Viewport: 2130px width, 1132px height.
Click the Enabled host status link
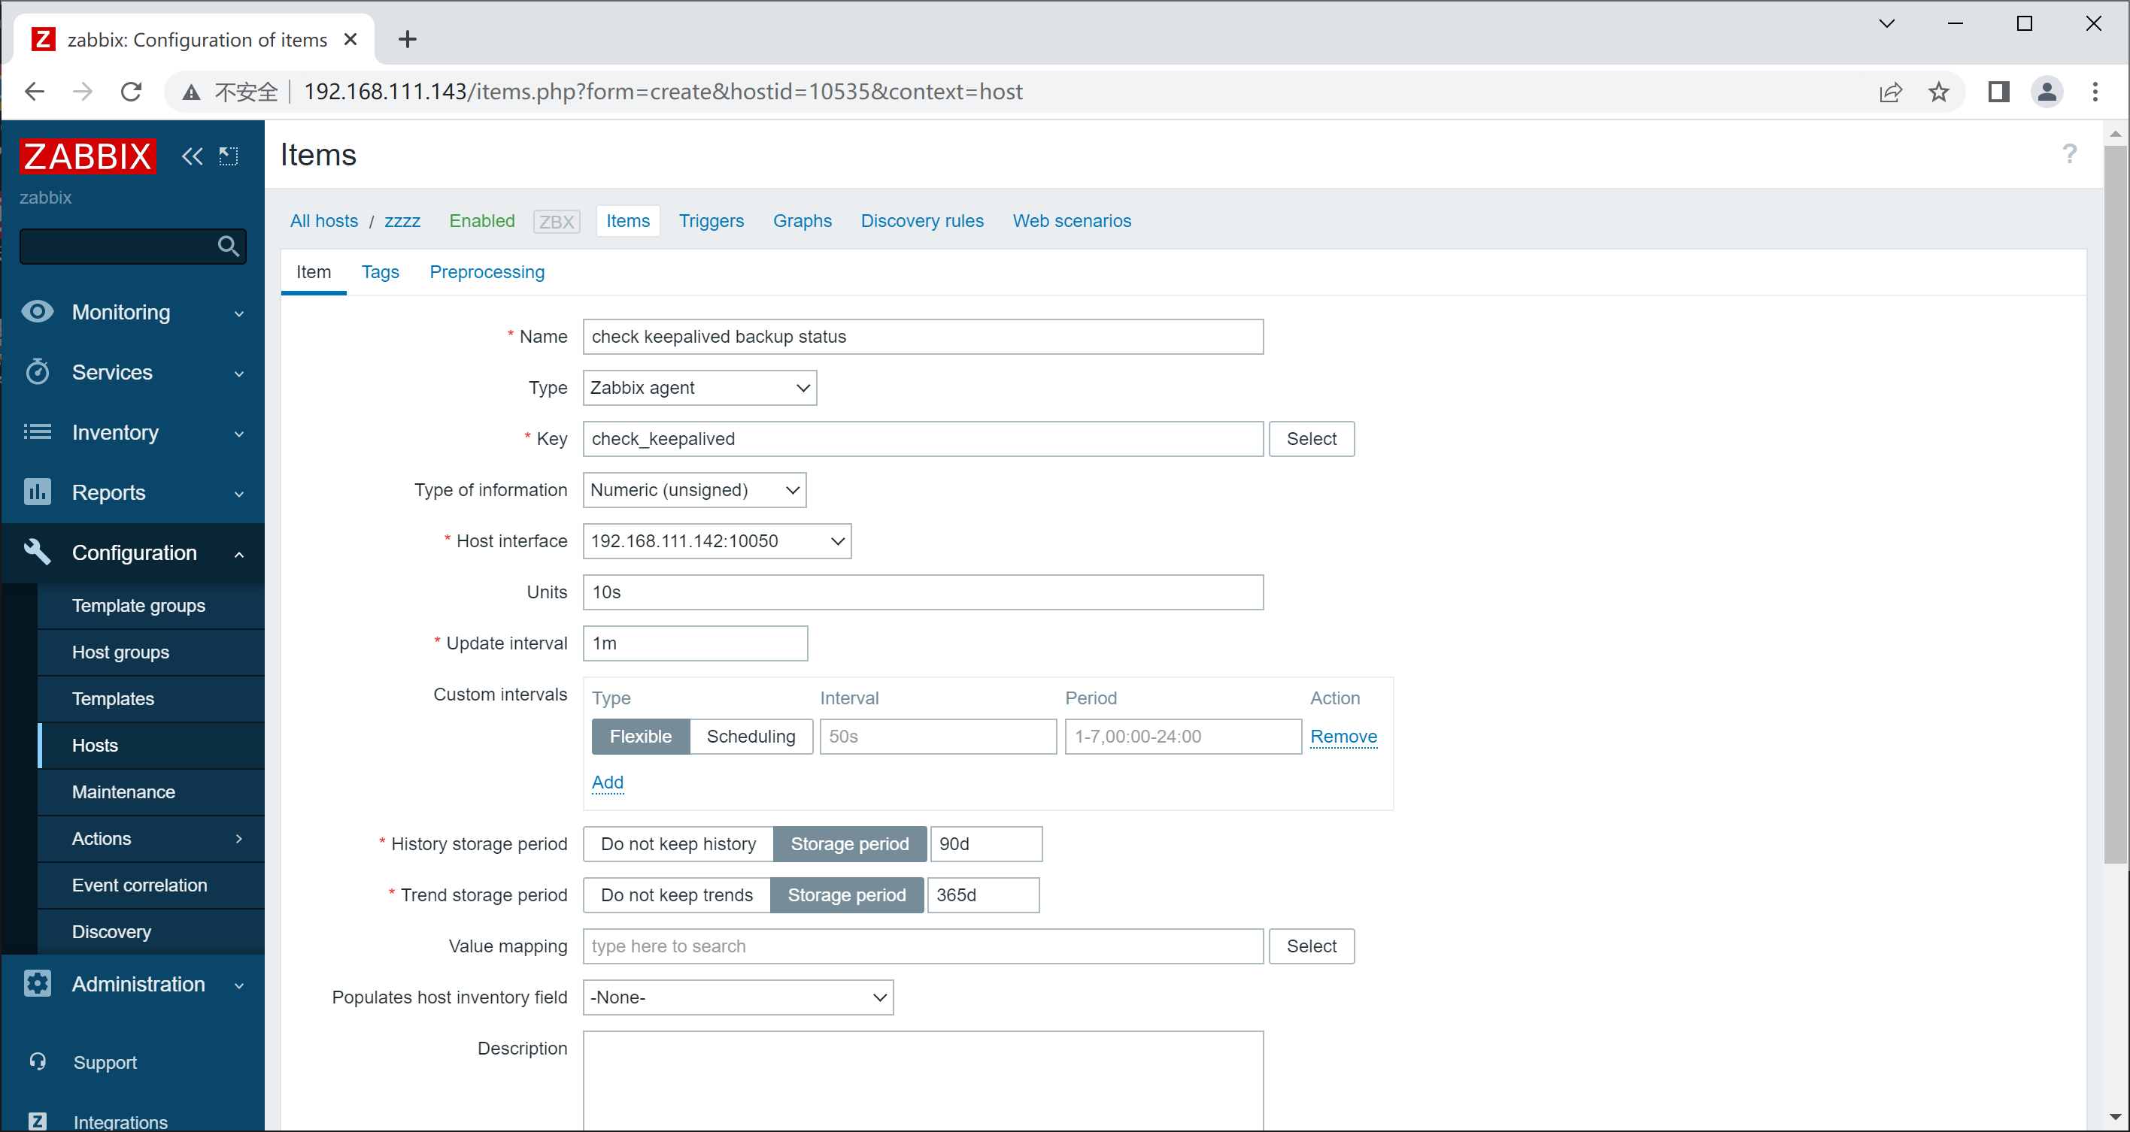[481, 221]
